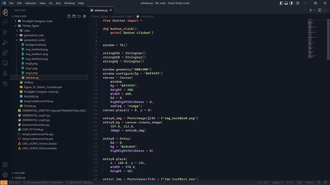Run the Python file with play button
The height and width of the screenshot is (185, 330).
[311, 10]
